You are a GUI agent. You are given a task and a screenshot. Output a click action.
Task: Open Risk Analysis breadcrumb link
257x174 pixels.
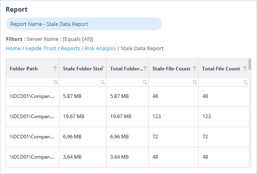click(x=100, y=48)
